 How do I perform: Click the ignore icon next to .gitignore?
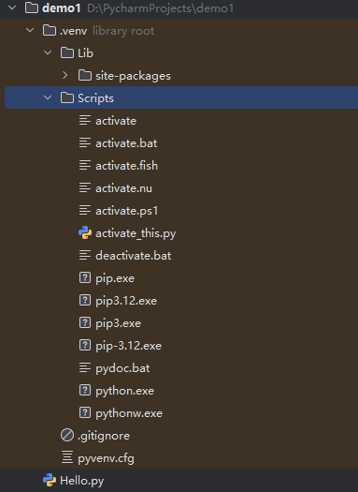(67, 435)
